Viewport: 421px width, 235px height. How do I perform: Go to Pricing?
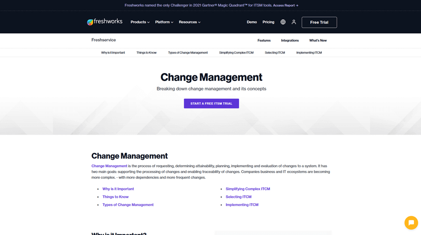pos(268,22)
